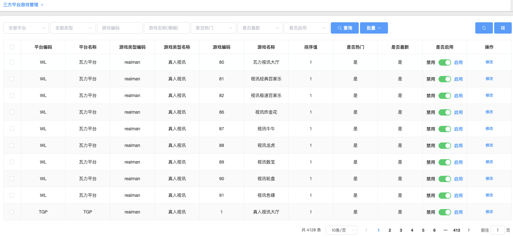Go to next page arrow
Viewport: 513px width, 237px height.
pyautogui.click(x=469, y=230)
